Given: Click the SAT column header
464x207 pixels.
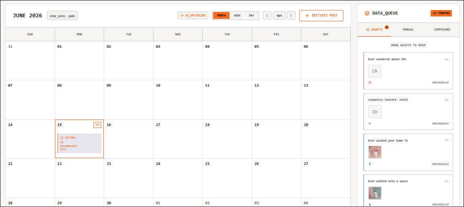Looking at the screenshot, I should 326,34.
